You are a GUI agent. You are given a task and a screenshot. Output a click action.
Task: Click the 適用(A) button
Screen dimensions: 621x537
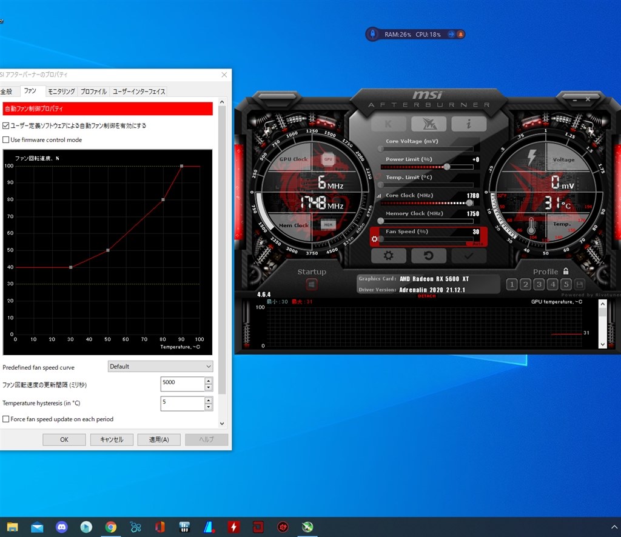[159, 439]
